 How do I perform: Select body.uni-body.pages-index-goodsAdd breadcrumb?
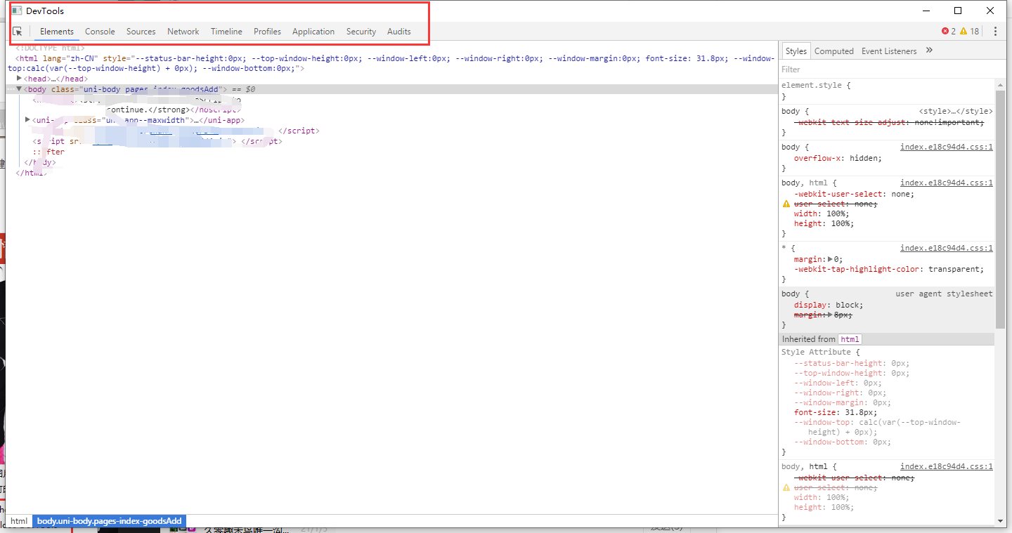109,521
